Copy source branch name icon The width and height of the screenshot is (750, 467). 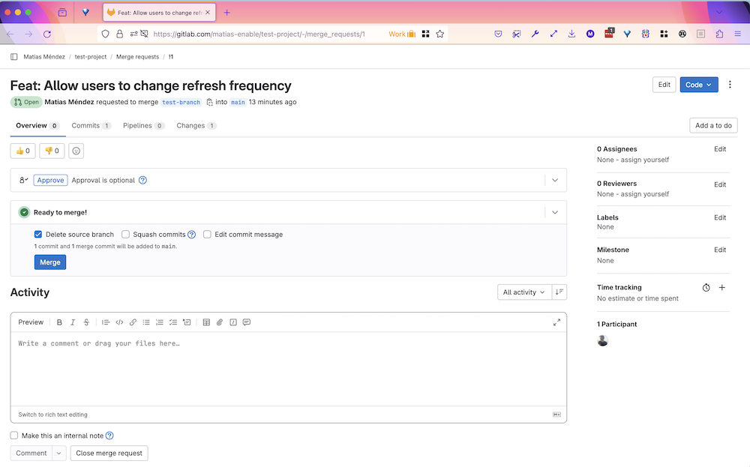pos(209,102)
